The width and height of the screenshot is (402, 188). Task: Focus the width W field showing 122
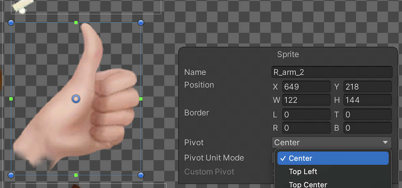(306, 100)
